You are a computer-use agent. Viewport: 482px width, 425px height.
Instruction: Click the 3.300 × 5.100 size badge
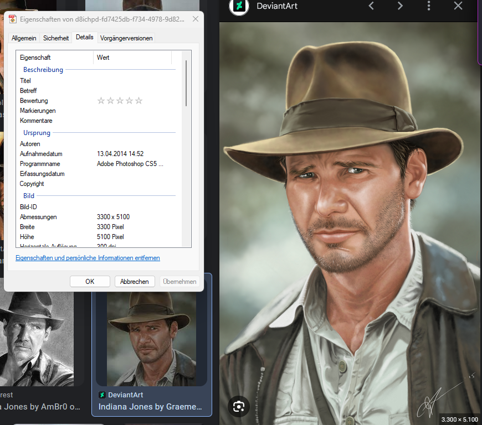point(459,419)
